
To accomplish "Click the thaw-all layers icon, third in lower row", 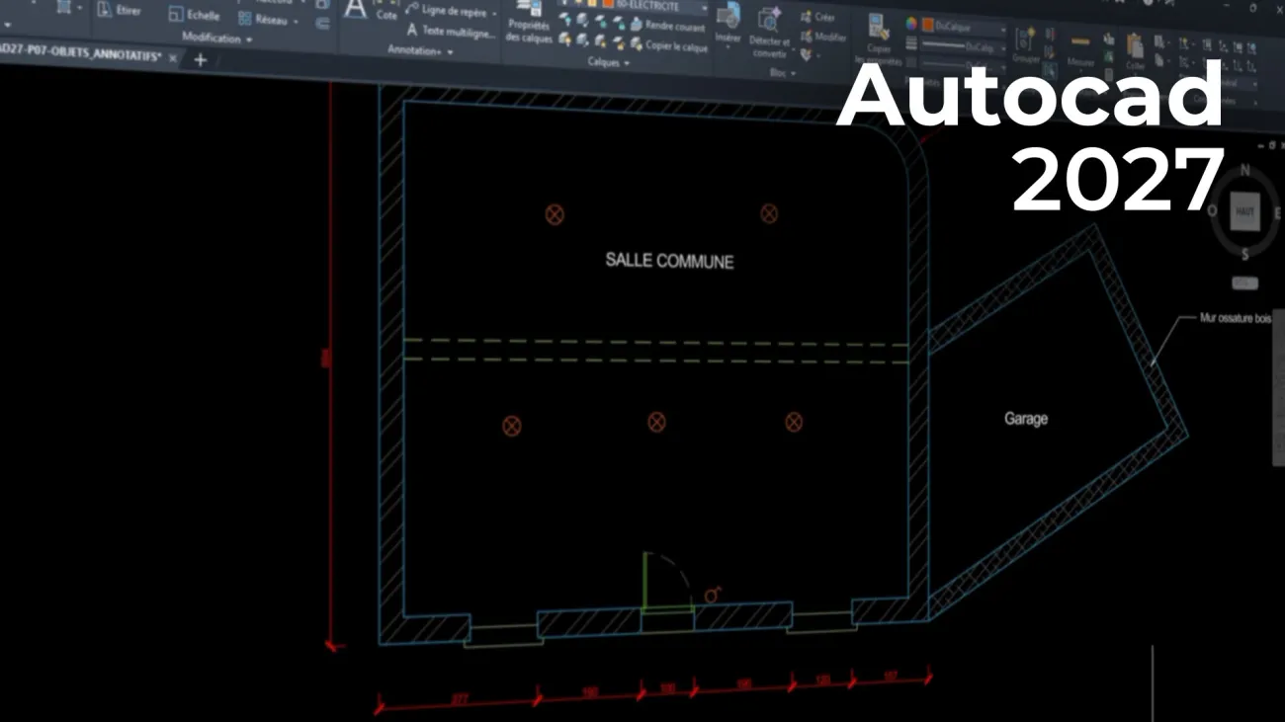I will 601,41.
